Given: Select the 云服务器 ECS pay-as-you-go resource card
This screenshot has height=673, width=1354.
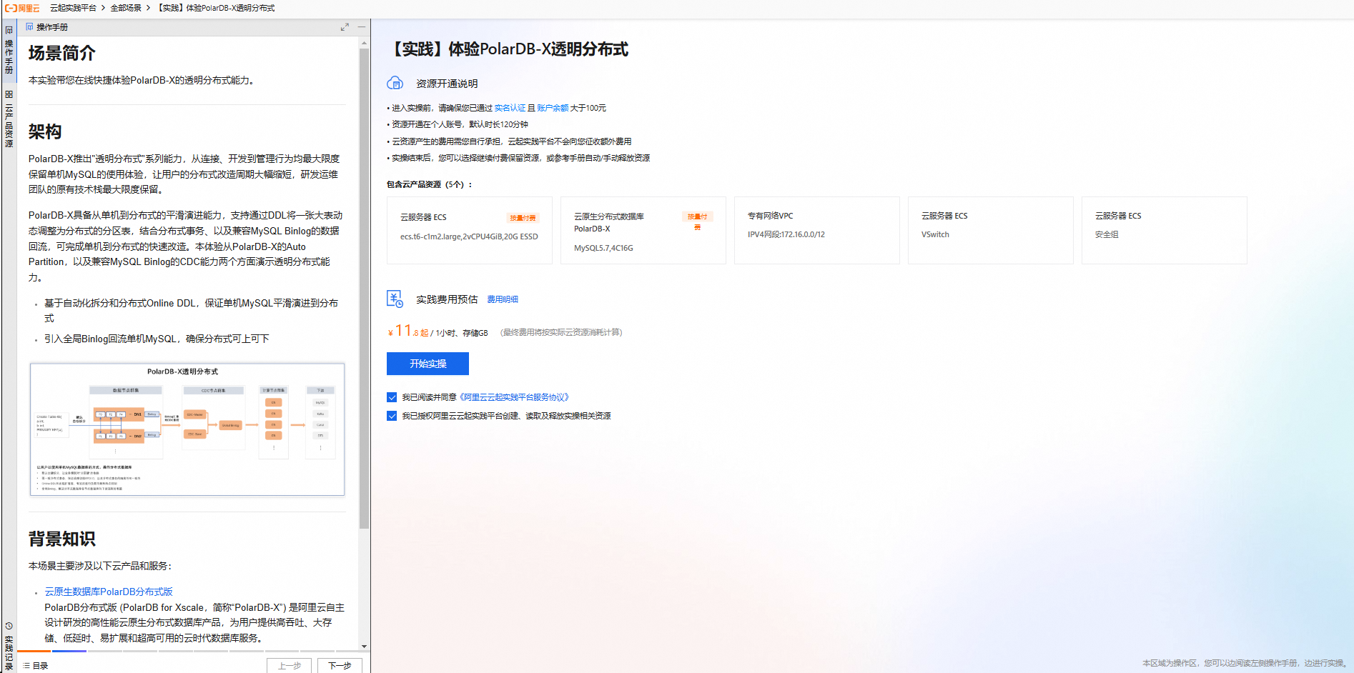Looking at the screenshot, I should 470,230.
